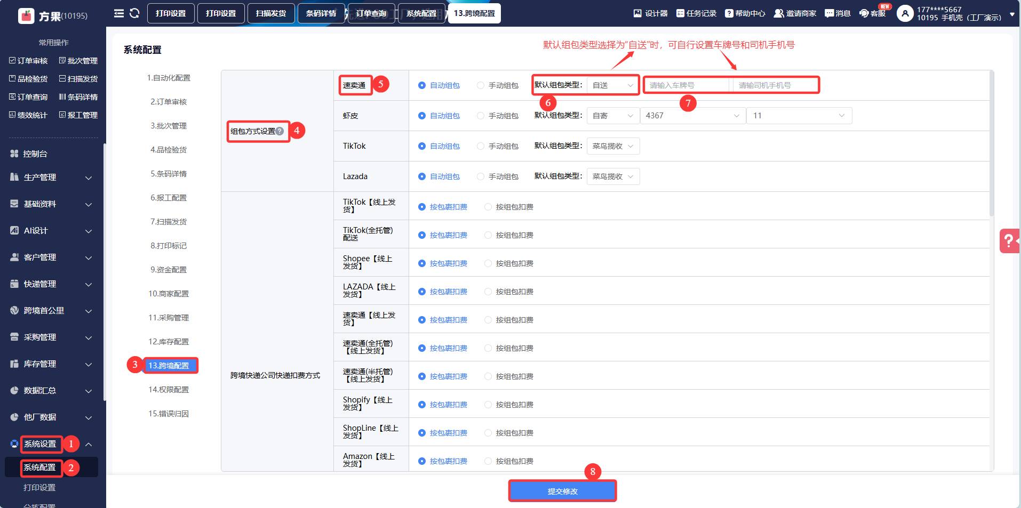Open the 虾皮 dropdown showing 11

799,116
